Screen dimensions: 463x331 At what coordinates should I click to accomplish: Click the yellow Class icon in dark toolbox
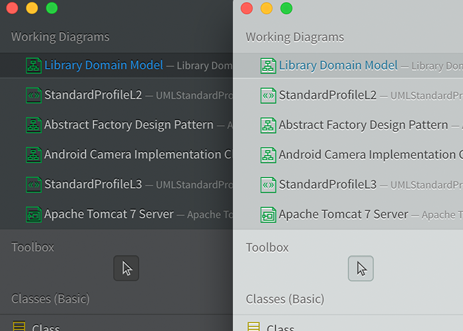[x=19, y=326]
